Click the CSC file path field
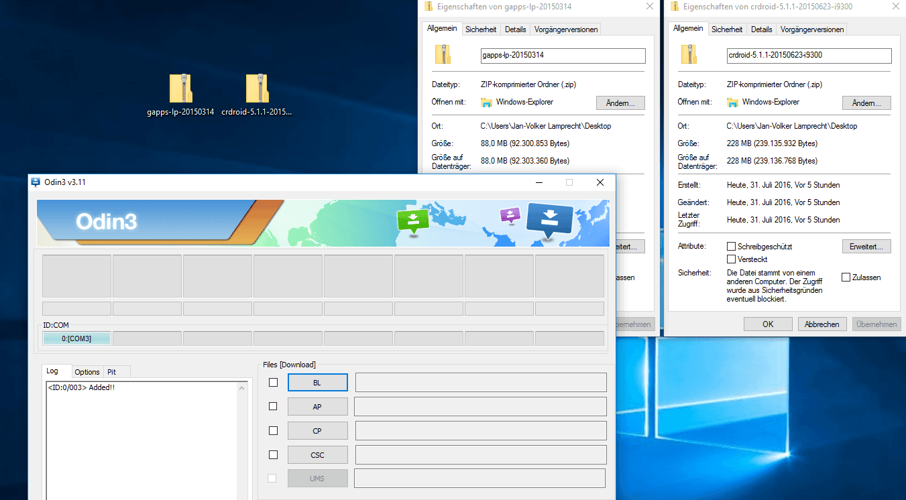 pos(481,454)
